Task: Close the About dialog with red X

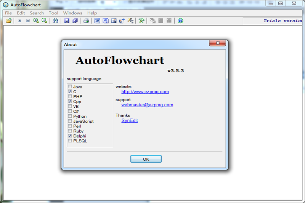Action: click(217, 43)
